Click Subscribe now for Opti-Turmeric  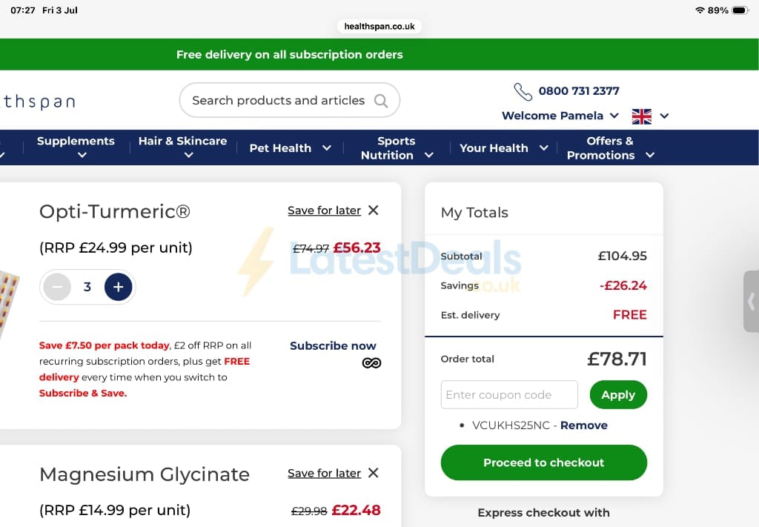click(333, 346)
